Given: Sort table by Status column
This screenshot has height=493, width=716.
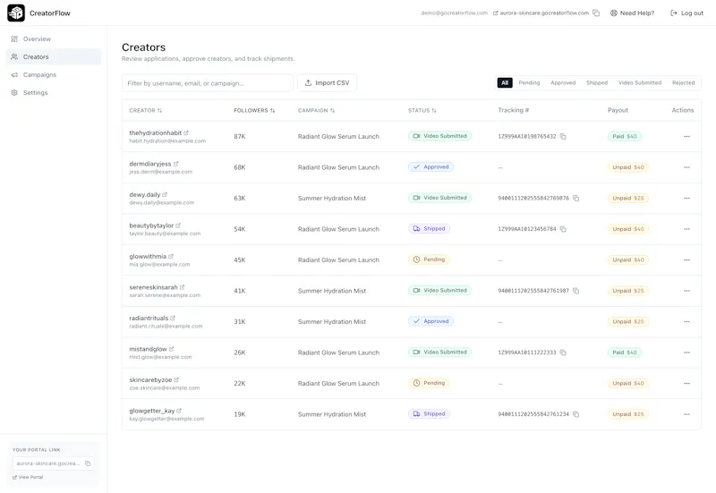Looking at the screenshot, I should click(422, 110).
